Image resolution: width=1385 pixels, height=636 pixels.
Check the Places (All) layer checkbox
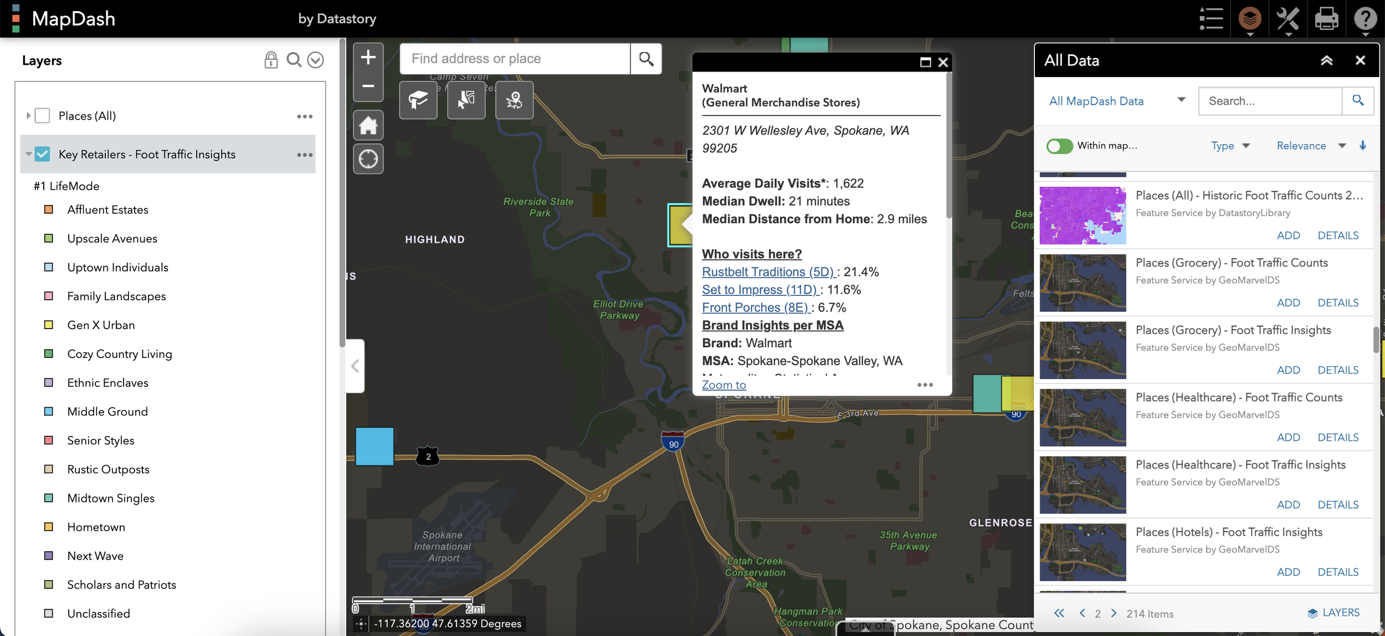tap(43, 116)
